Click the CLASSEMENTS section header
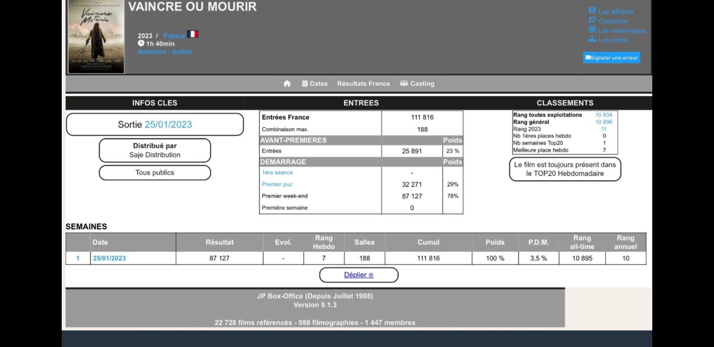The width and height of the screenshot is (714, 347). [565, 103]
